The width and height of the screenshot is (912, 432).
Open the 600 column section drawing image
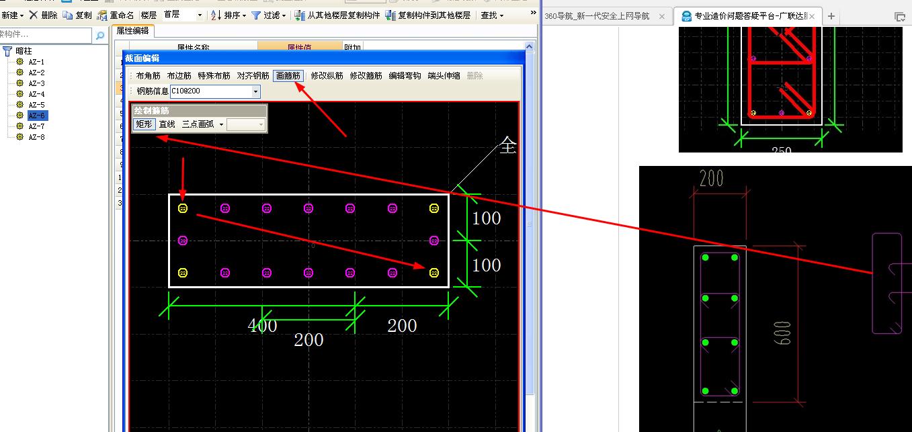(776, 299)
